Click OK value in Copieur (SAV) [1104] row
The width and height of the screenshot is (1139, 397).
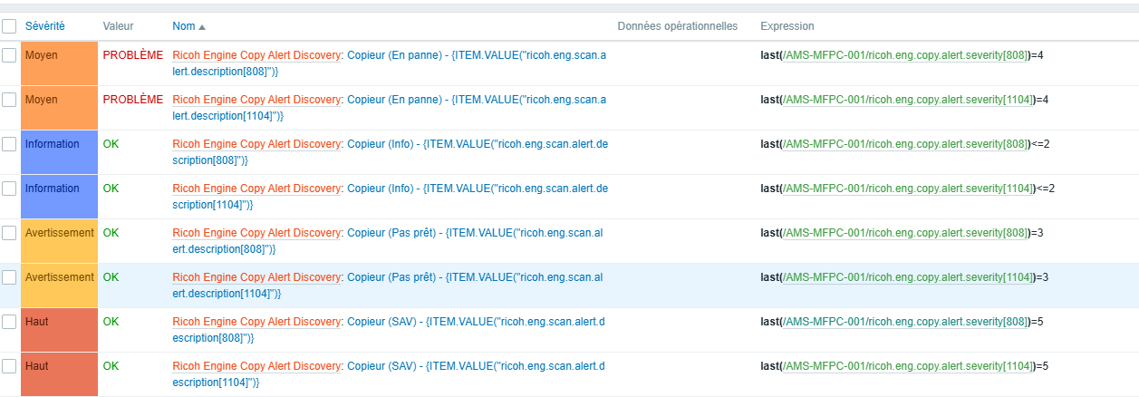(111, 366)
